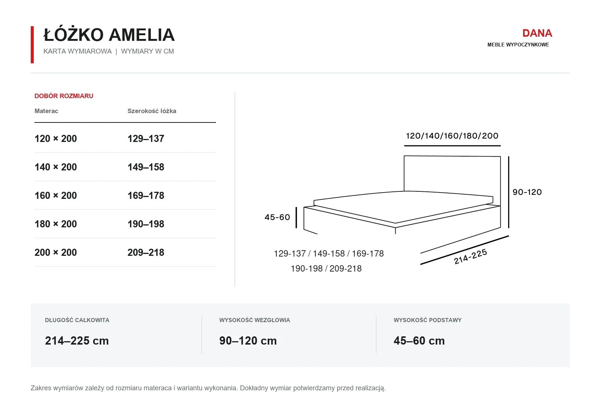
Task: Select the 120 × 200 mattress row
Action: pos(125,139)
